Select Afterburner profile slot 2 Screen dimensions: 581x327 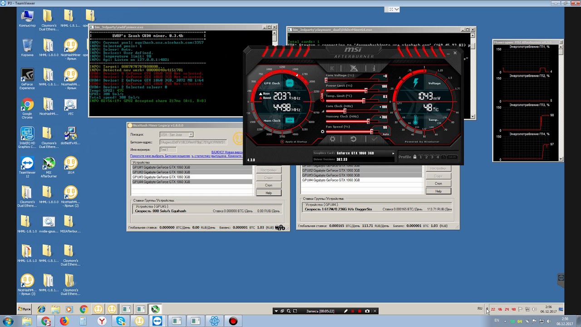(x=426, y=157)
